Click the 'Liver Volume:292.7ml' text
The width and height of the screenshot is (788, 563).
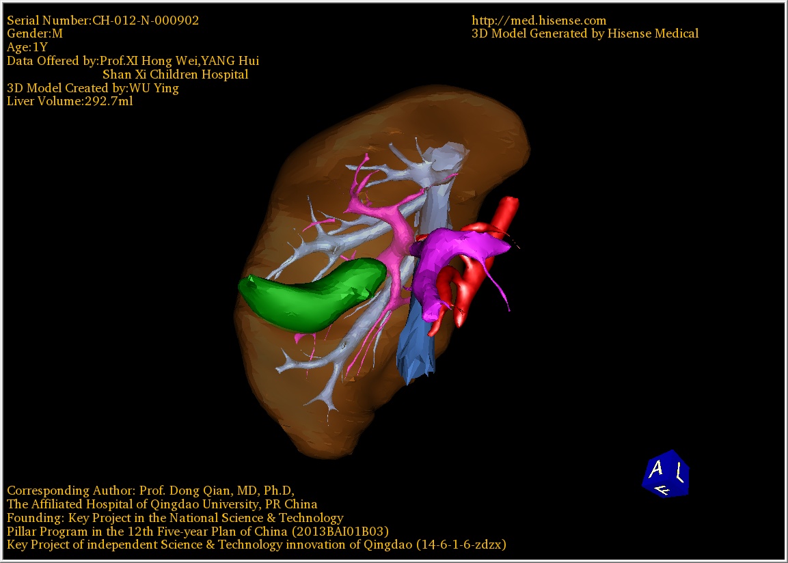pos(70,101)
